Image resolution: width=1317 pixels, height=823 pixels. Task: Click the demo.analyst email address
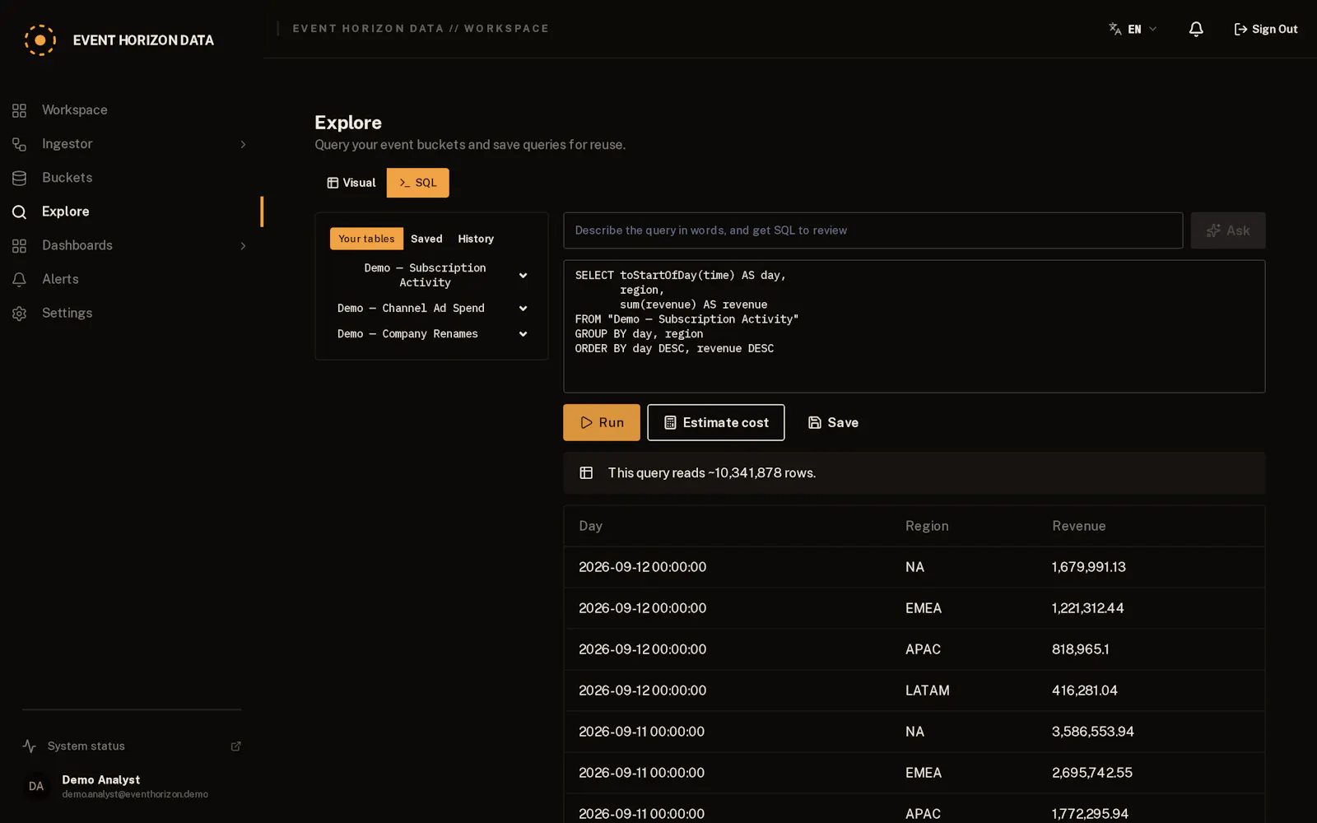(135, 794)
